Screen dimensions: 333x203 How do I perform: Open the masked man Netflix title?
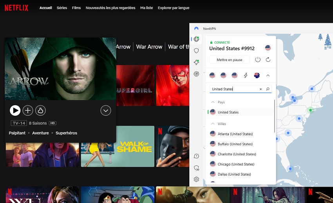coord(172,146)
